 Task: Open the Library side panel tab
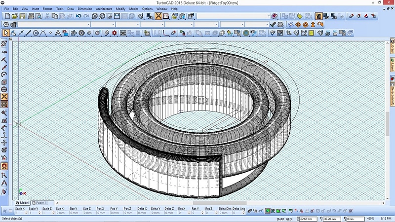[x=392, y=46]
